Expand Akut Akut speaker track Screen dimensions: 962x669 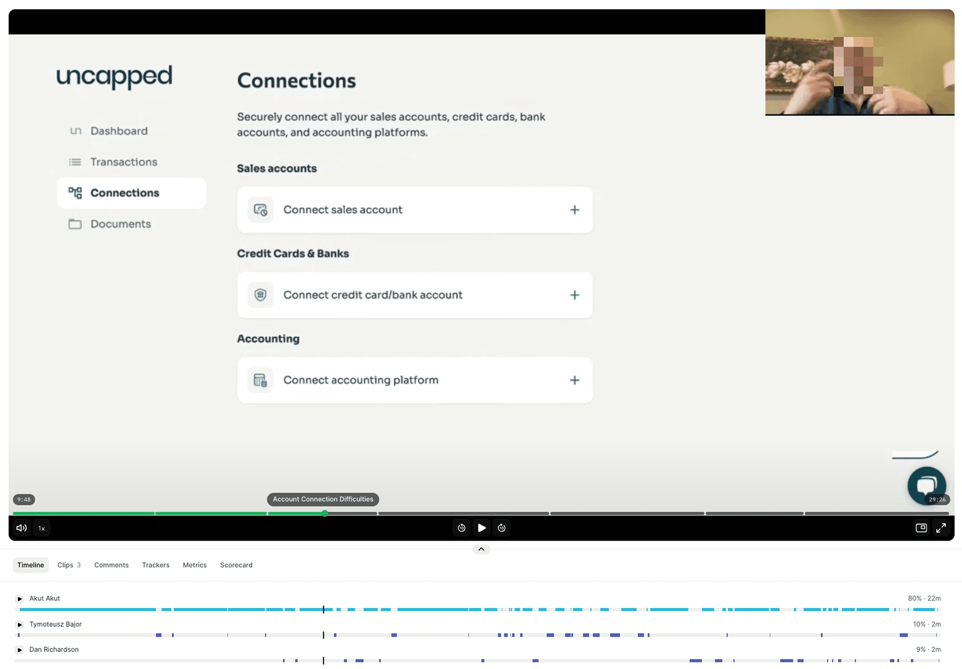(x=20, y=599)
